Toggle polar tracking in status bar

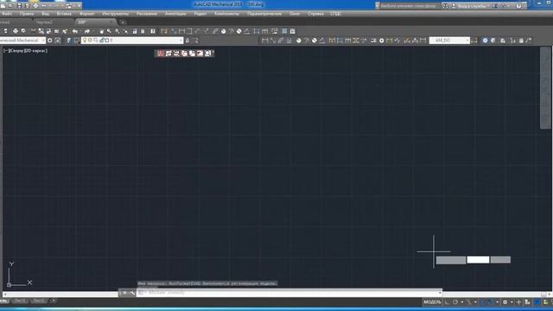click(x=455, y=301)
